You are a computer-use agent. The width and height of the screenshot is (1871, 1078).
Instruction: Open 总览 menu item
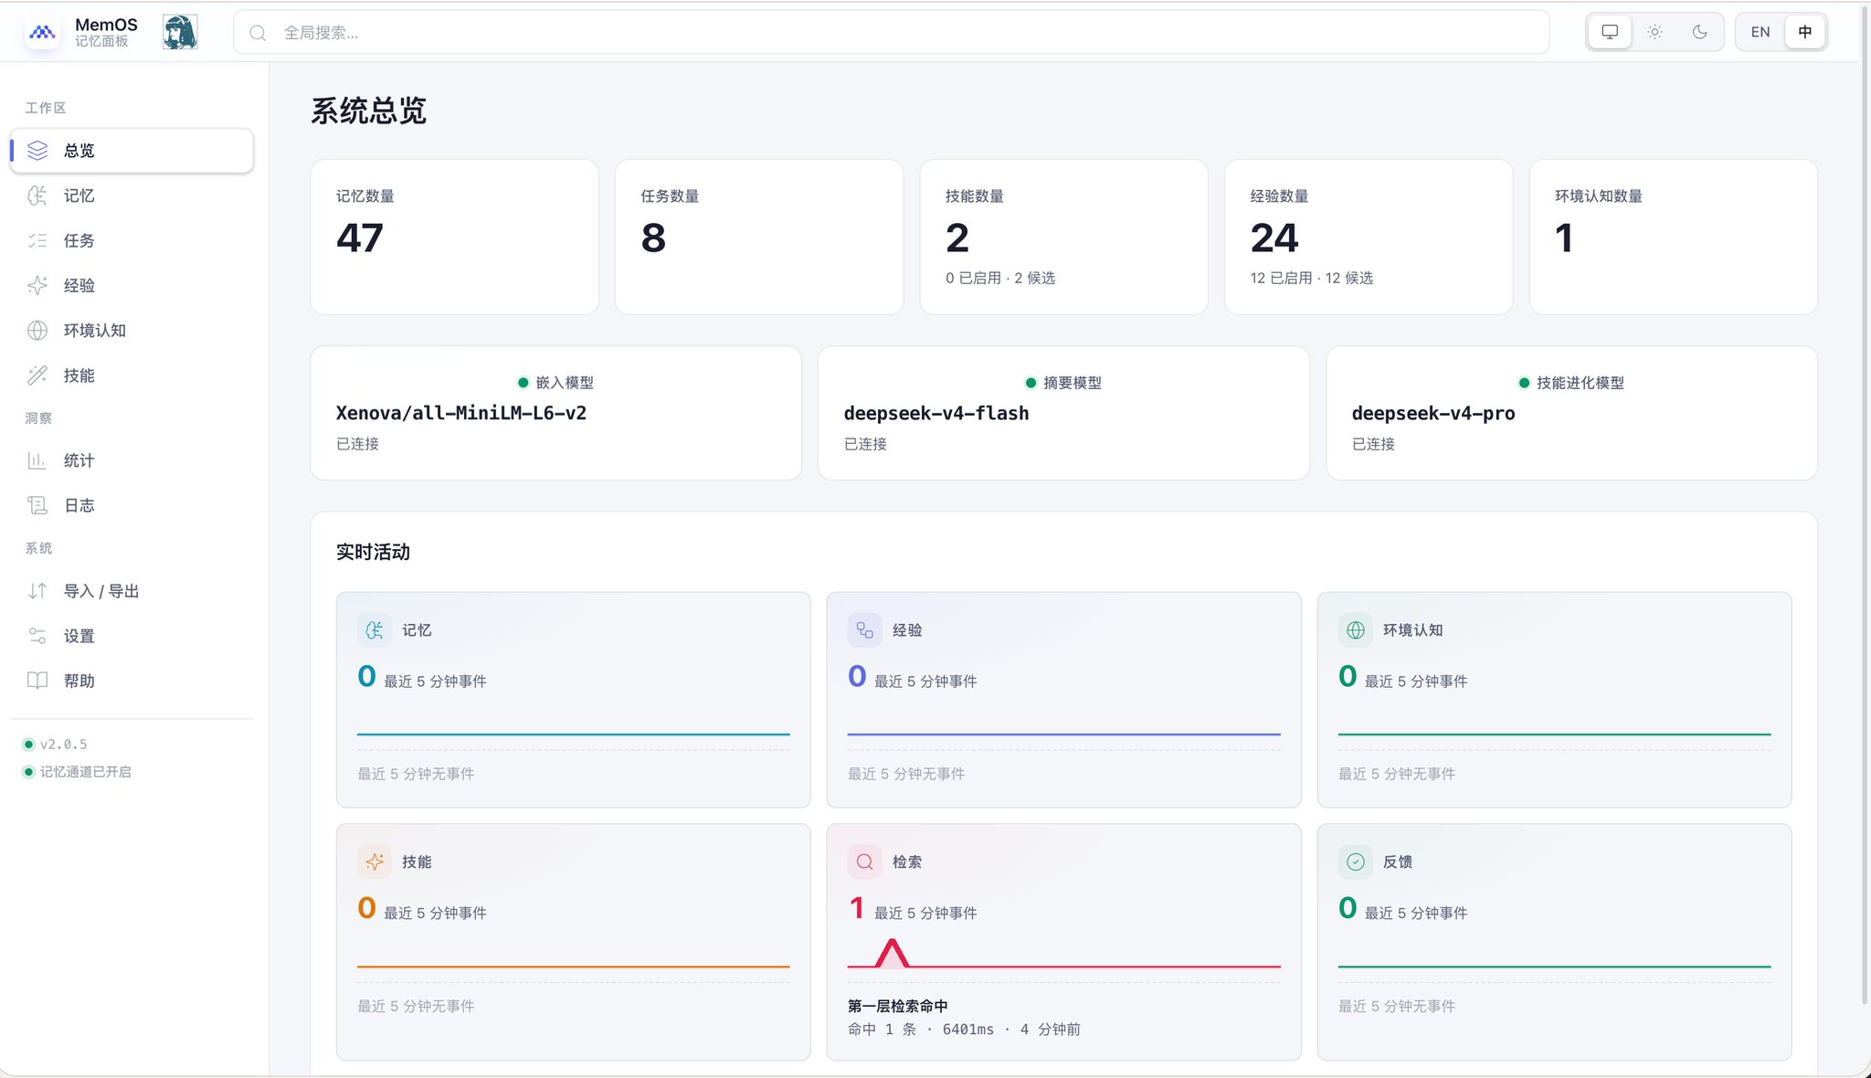[132, 151]
